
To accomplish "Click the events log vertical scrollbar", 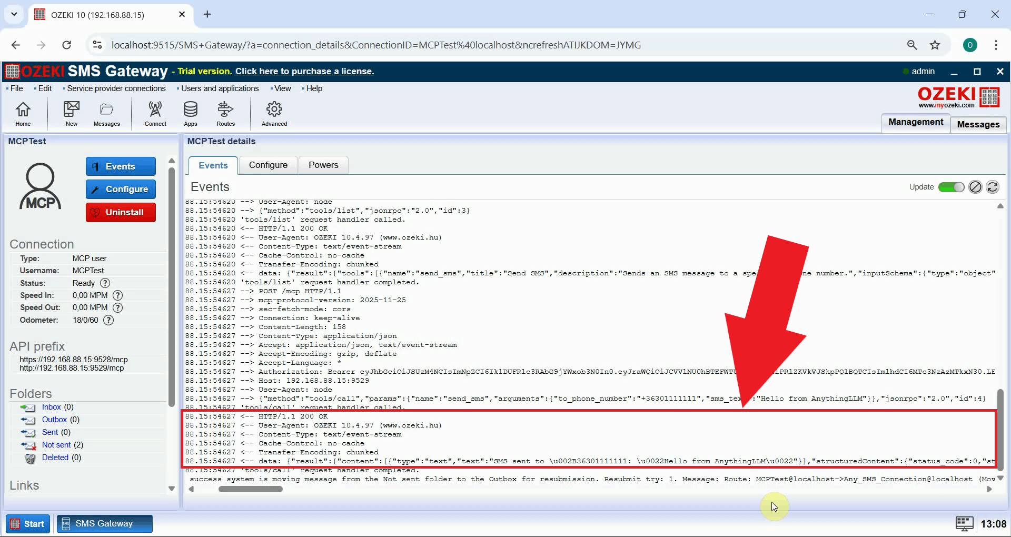I will pyautogui.click(x=1000, y=430).
